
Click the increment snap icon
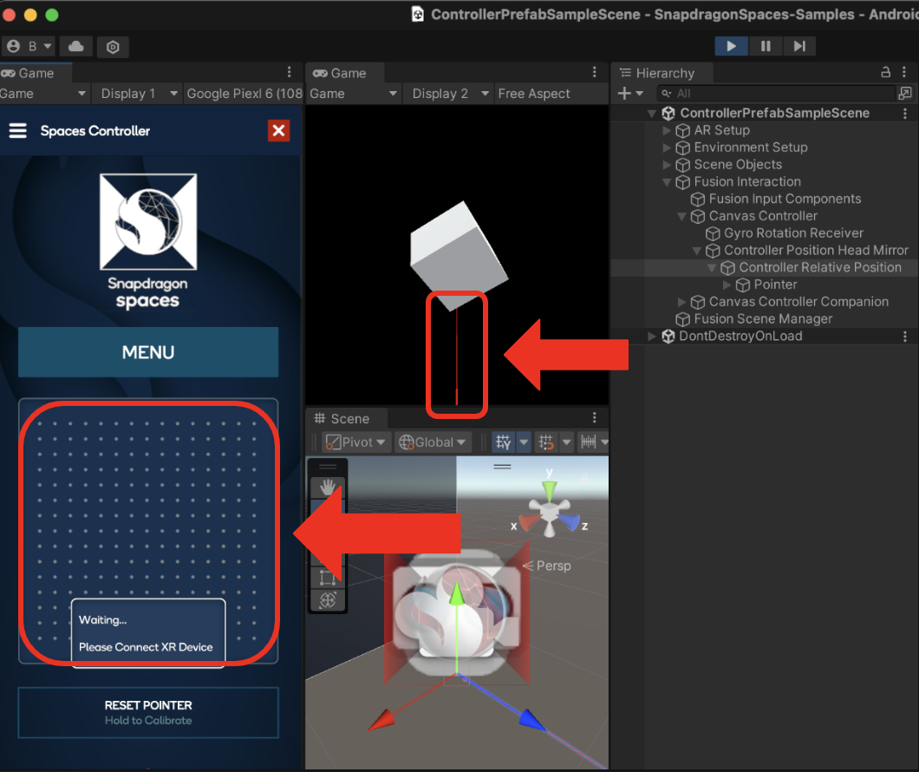589,442
